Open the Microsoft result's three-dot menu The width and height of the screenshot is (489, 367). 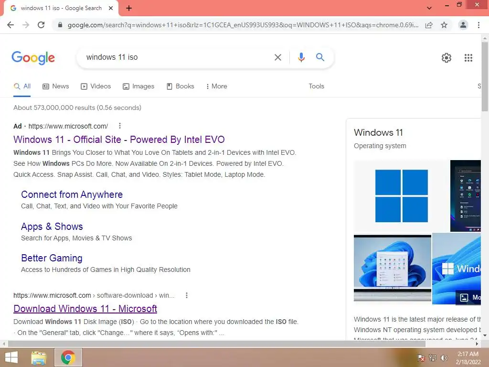pos(187,295)
